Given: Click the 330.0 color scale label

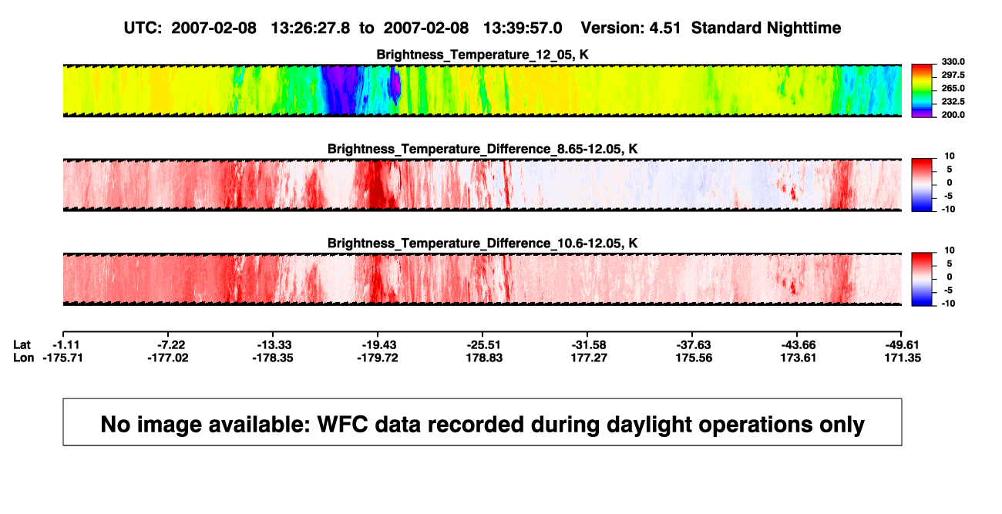Looking at the screenshot, I should [x=953, y=62].
